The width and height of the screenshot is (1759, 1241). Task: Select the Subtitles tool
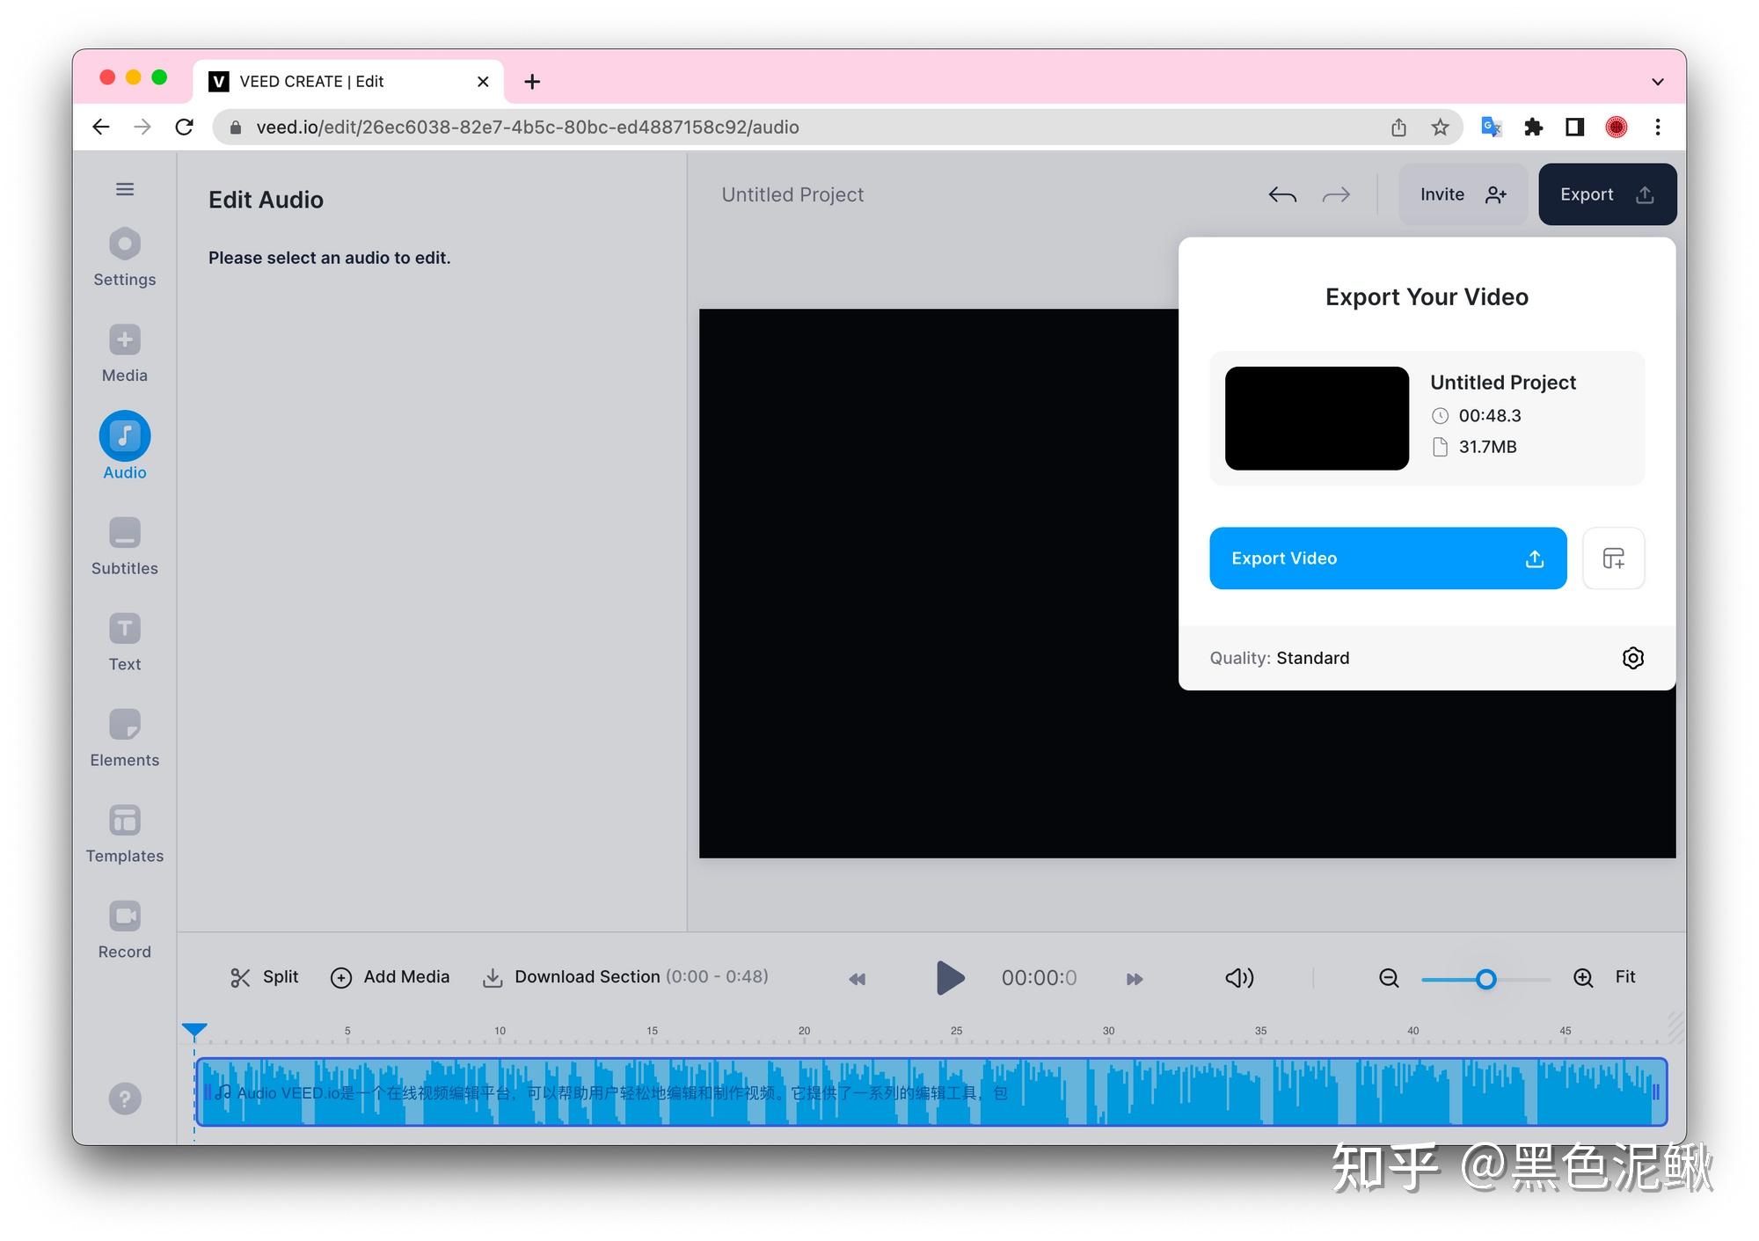(x=123, y=544)
